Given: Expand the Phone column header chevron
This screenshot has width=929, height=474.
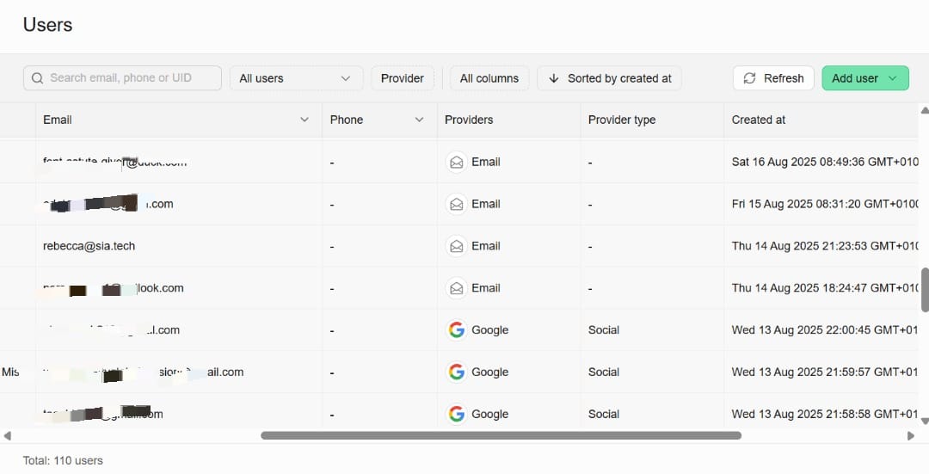Looking at the screenshot, I should click(x=419, y=120).
